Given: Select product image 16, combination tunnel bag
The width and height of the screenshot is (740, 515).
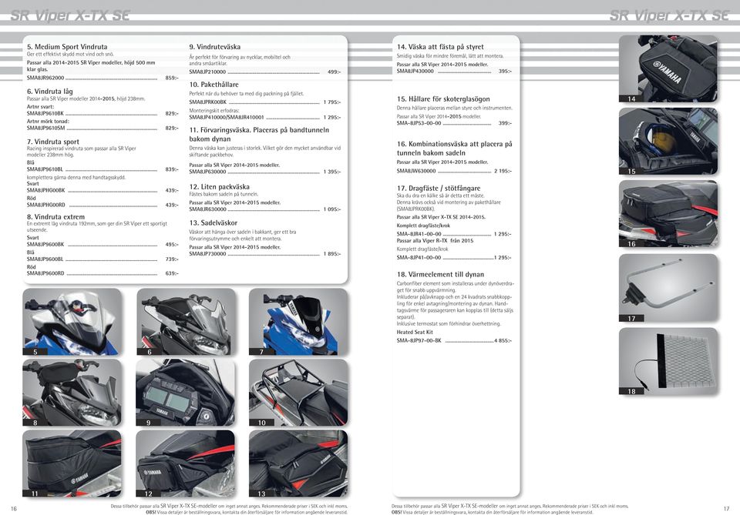Looking at the screenshot, I should tap(668, 214).
